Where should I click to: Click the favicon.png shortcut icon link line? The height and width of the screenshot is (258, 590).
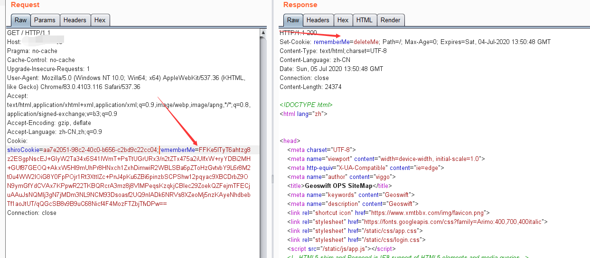point(388,213)
